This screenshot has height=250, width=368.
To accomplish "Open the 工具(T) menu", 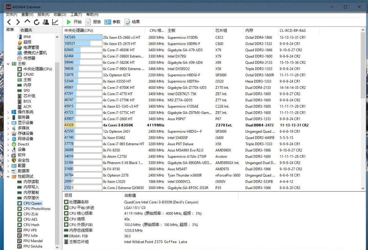I will point(76,14).
